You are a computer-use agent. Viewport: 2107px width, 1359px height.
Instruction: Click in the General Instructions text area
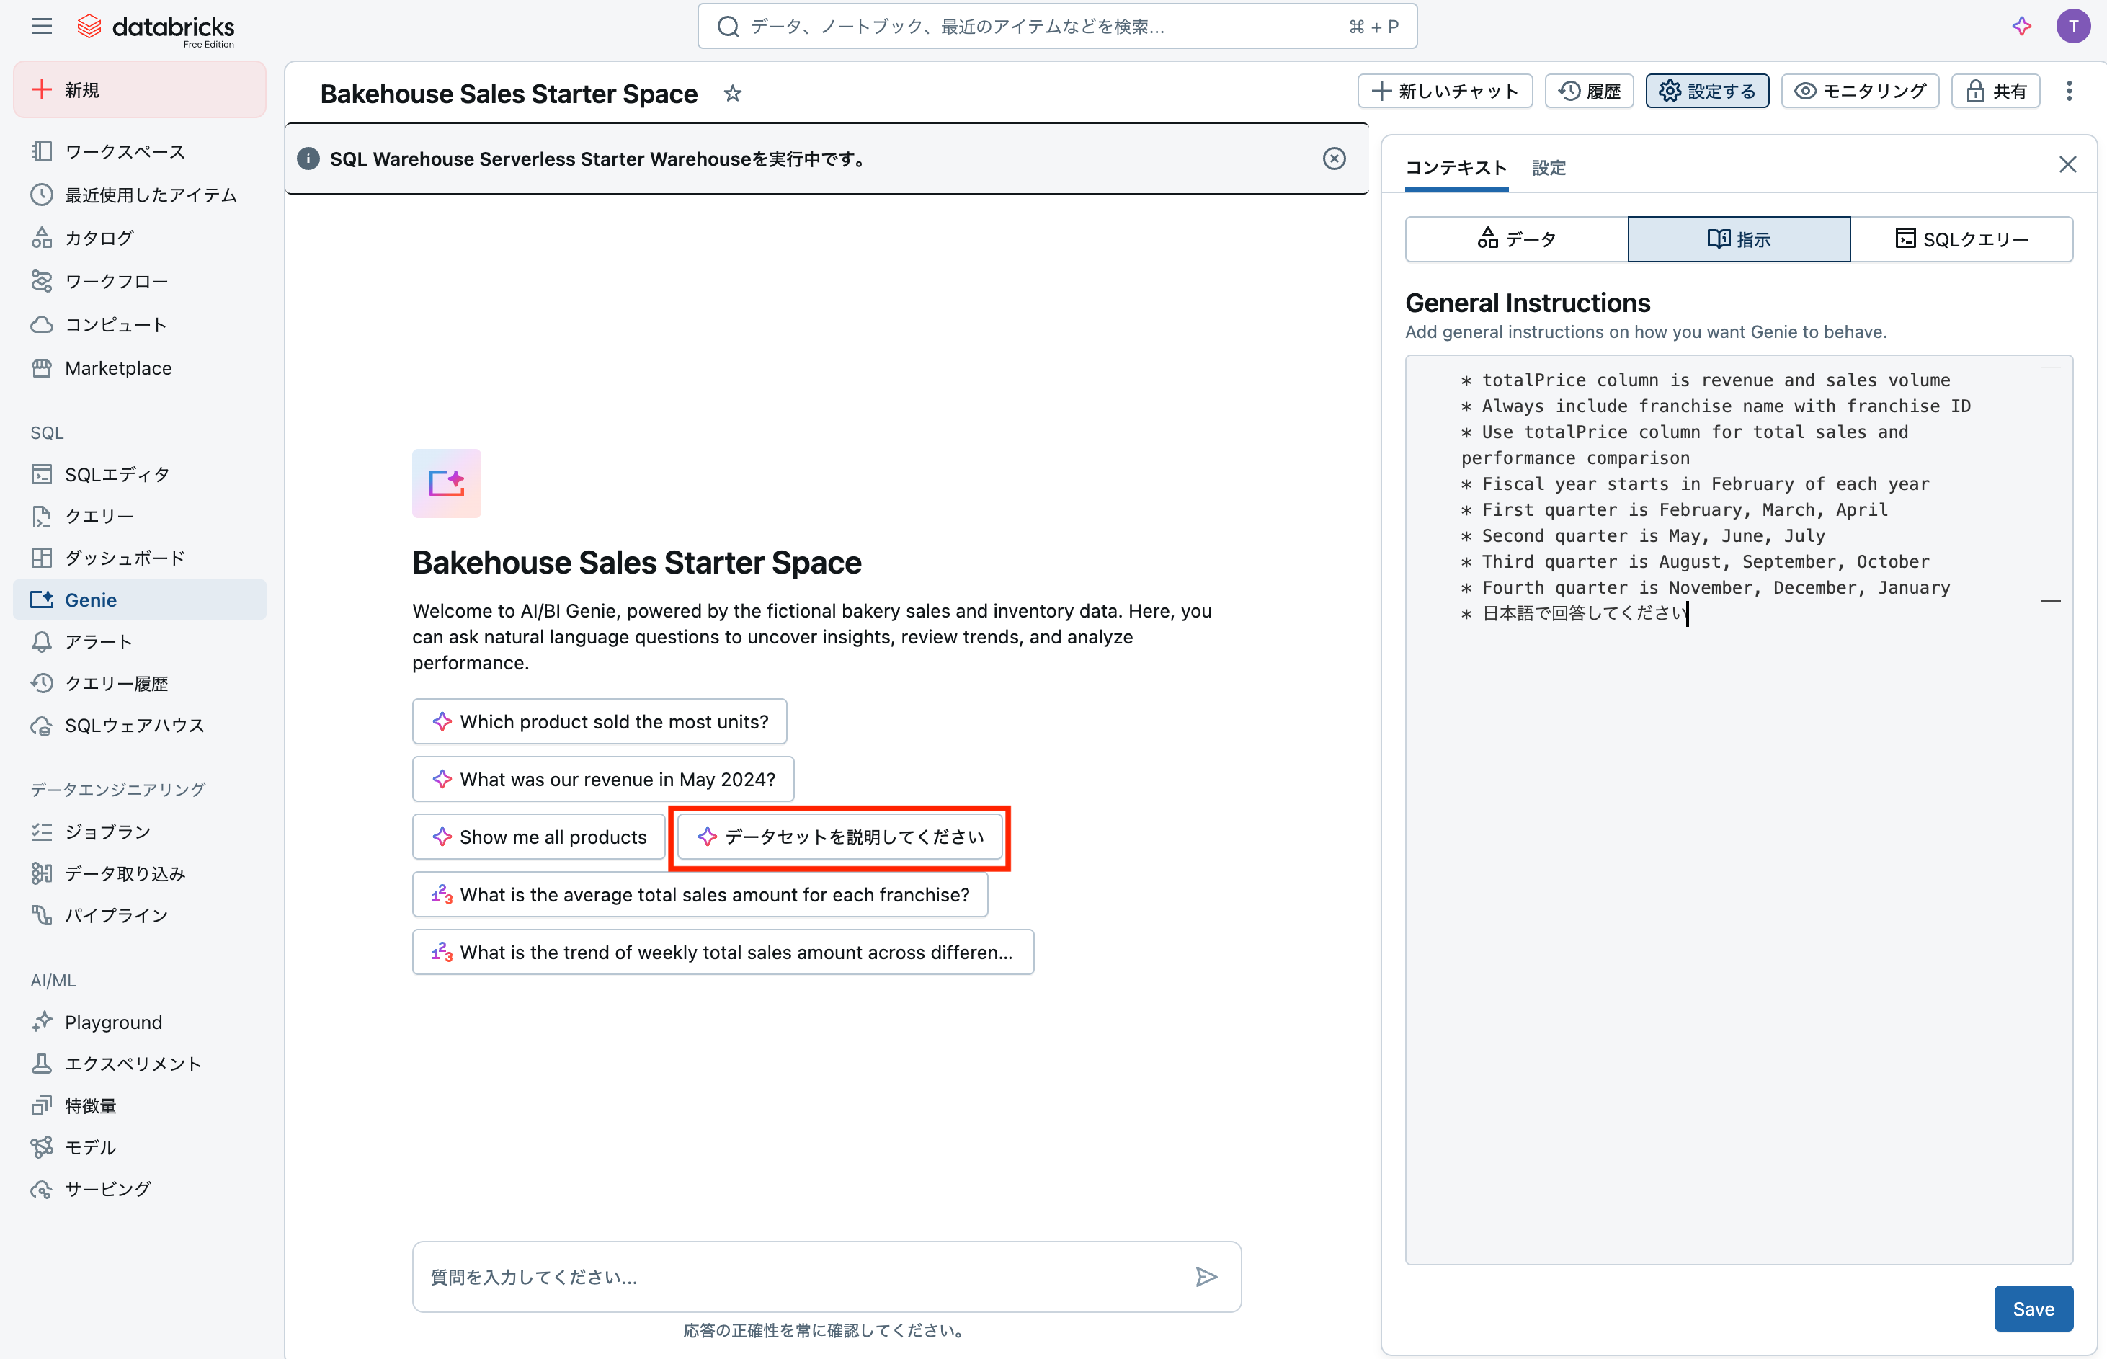pyautogui.click(x=1738, y=809)
